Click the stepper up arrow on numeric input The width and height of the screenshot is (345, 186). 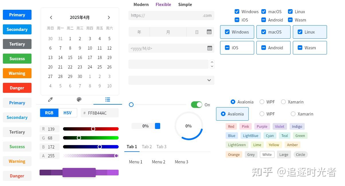[x=212, y=62]
